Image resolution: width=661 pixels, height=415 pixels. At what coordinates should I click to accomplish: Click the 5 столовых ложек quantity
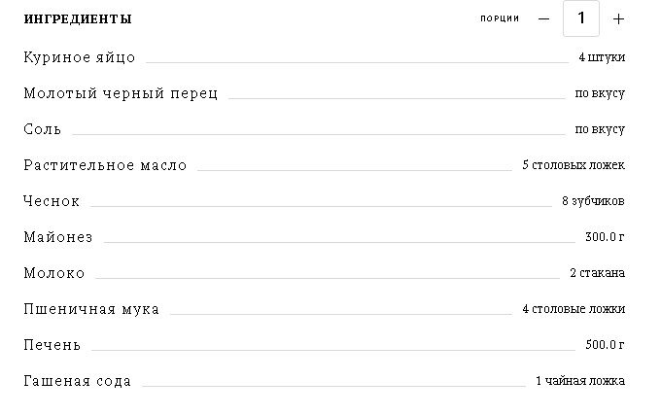(574, 165)
